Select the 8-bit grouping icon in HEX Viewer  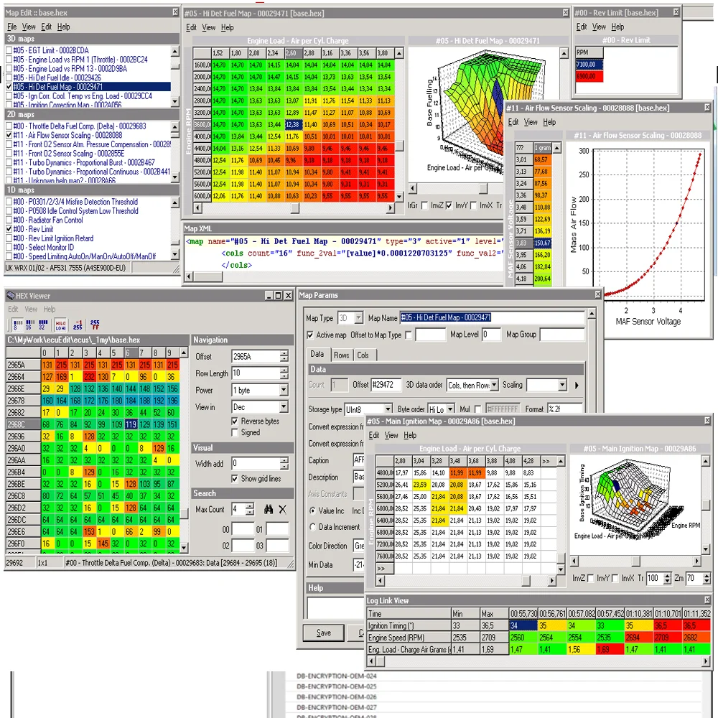[17, 325]
